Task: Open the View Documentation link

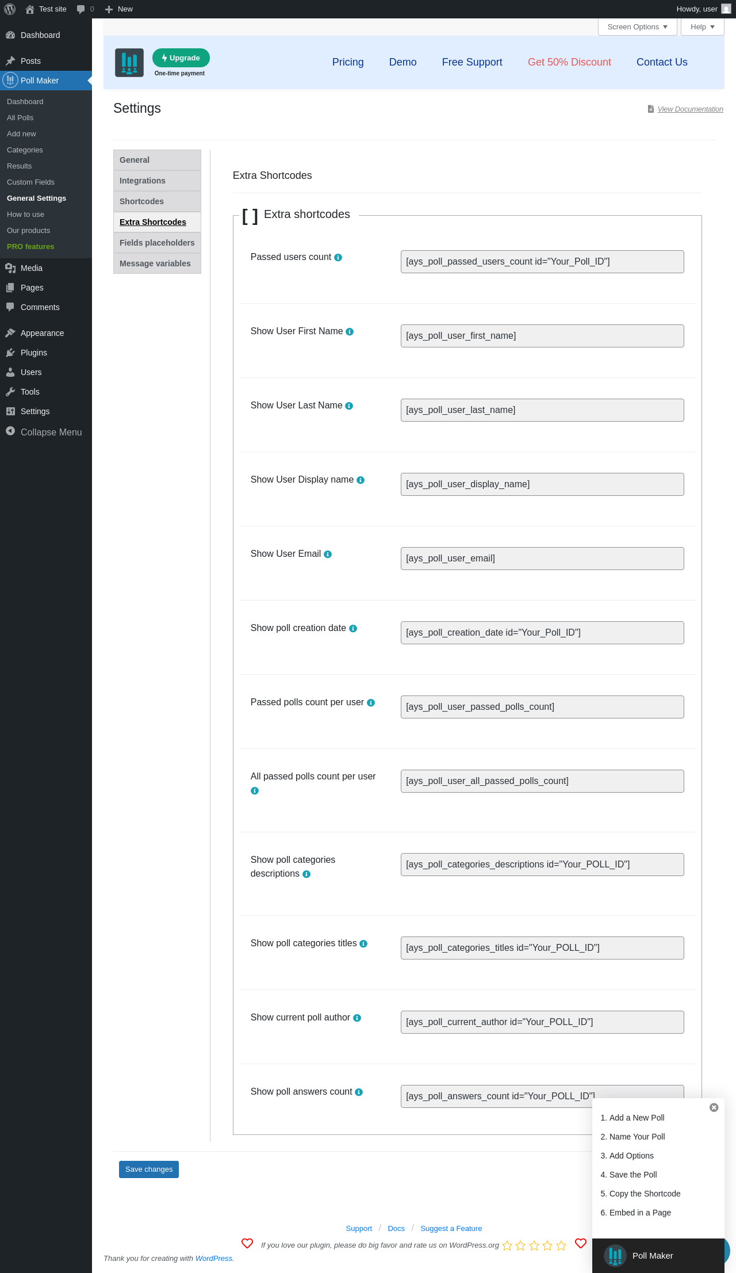Action: (x=690, y=109)
